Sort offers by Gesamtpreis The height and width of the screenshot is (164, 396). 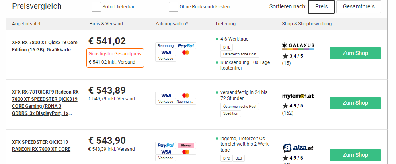(359, 7)
